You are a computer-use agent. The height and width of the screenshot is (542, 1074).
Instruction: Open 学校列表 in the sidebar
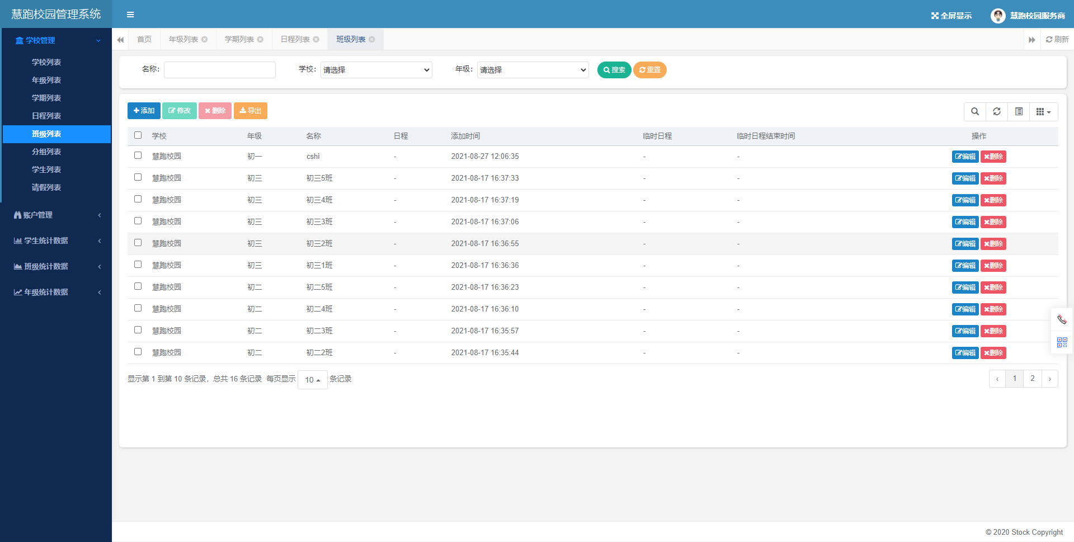46,62
